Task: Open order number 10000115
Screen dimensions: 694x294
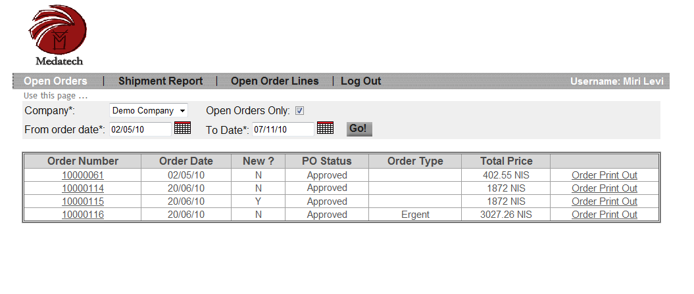Action: point(83,201)
